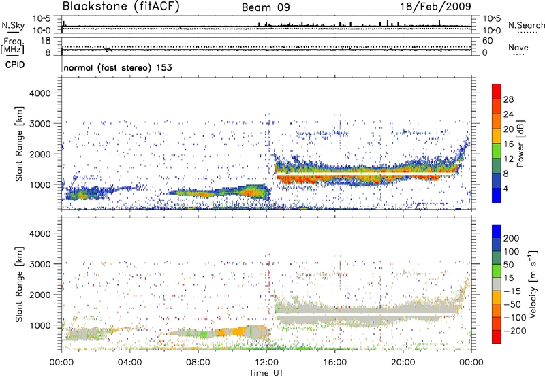Click the Velocity colorbar red swatch below -200
This screenshot has height=377, width=545.
tap(497, 337)
